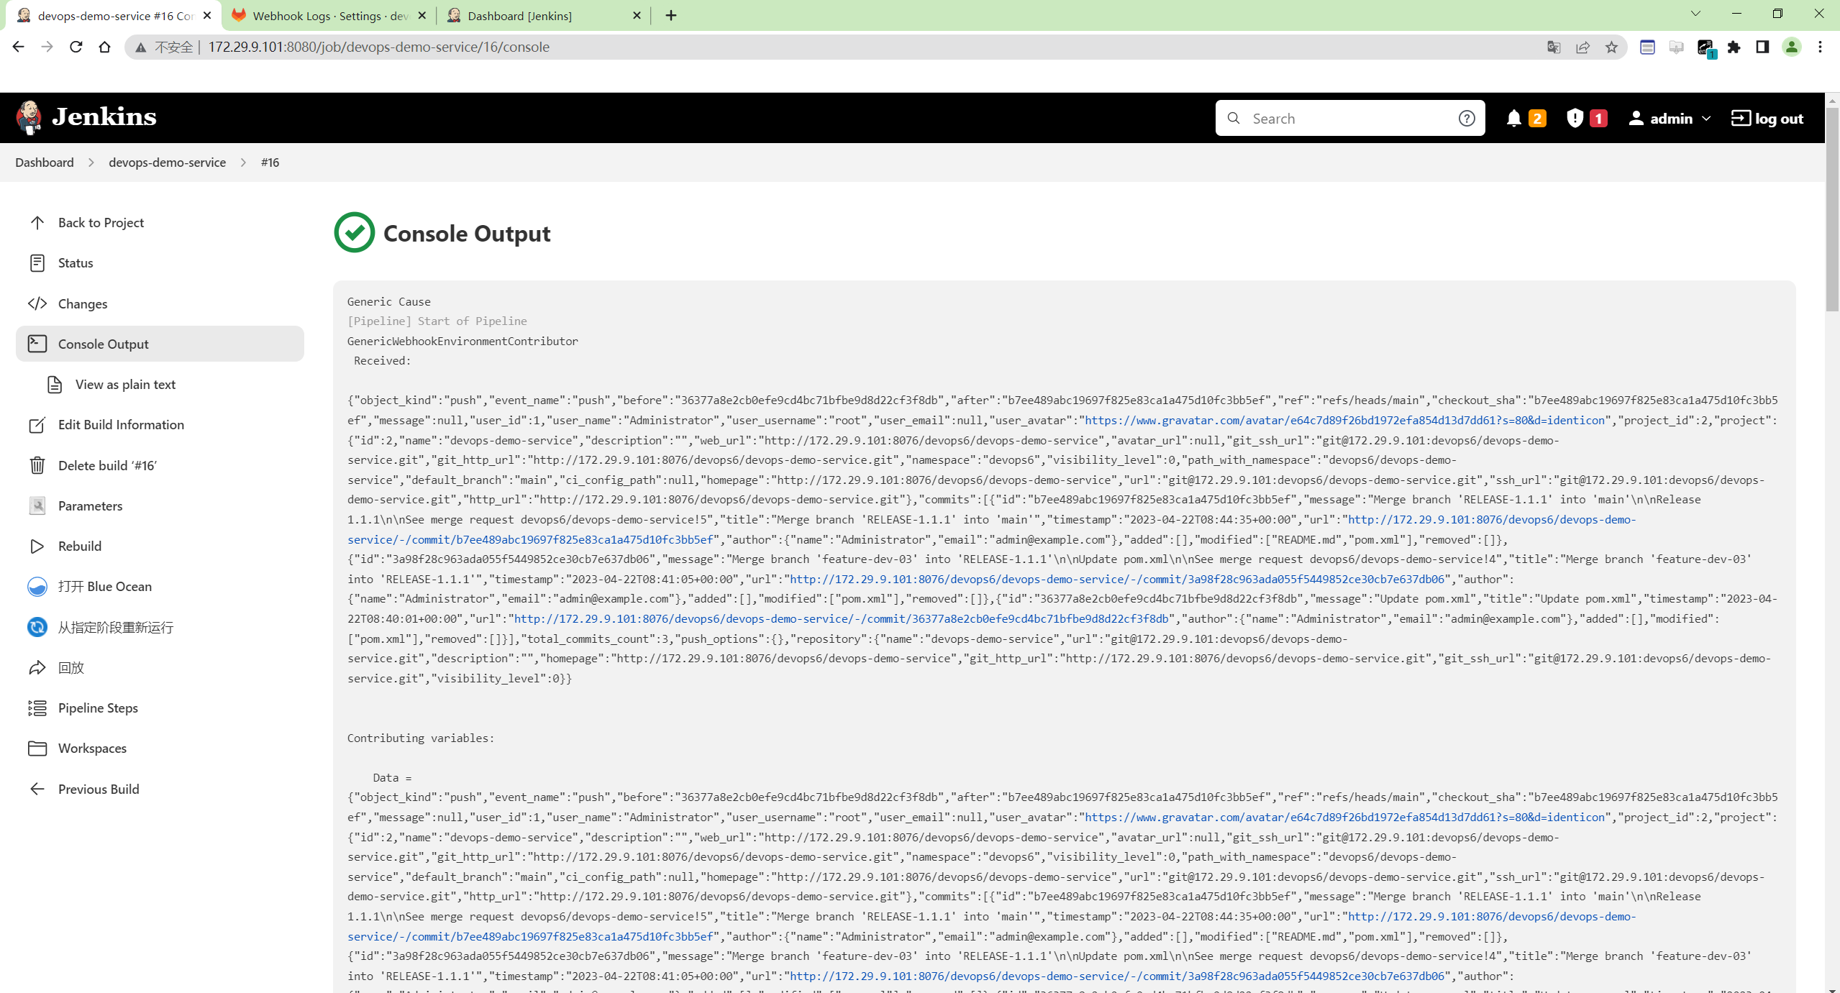This screenshot has height=993, width=1840.
Task: Open Pipeline Steps sidebar item
Action: click(x=160, y=708)
